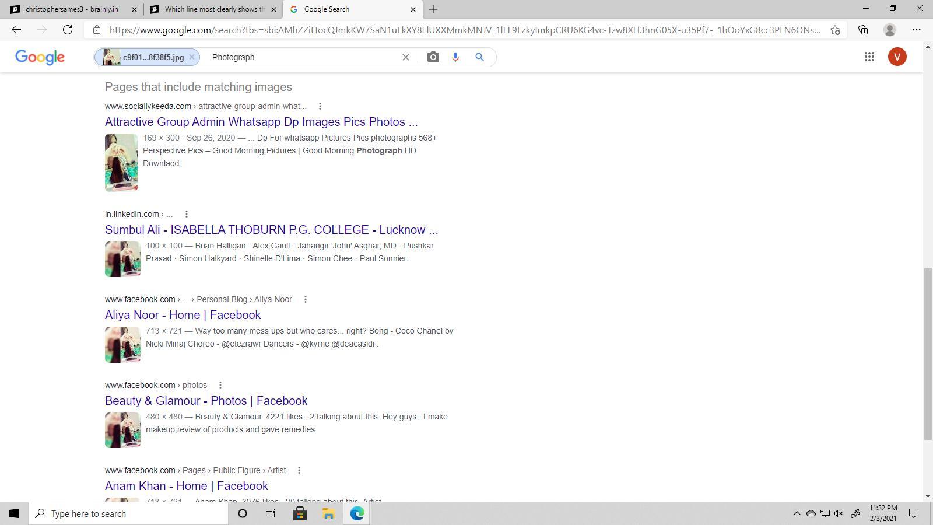Image resolution: width=933 pixels, height=525 pixels.
Task: Click the search query field containing 'Photograph'
Action: pos(303,57)
